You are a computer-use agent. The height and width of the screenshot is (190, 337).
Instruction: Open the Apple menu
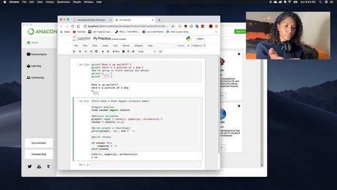pyautogui.click(x=5, y=2)
